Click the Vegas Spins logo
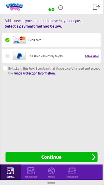 [x=14, y=7]
